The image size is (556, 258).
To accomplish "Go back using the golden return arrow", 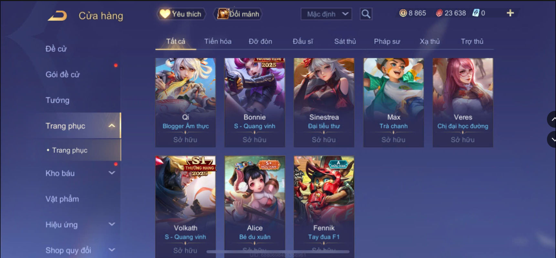I will 57,16.
